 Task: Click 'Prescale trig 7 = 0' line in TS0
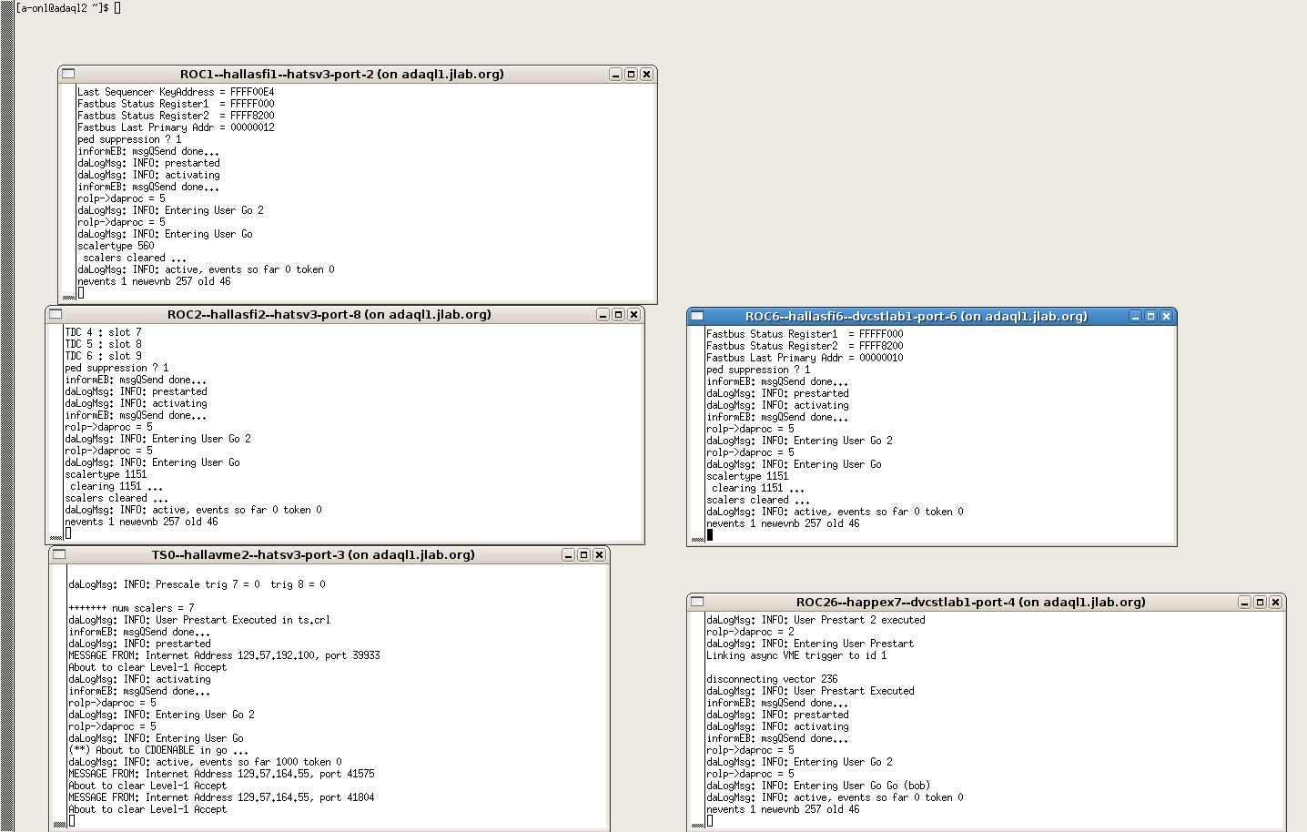point(197,584)
